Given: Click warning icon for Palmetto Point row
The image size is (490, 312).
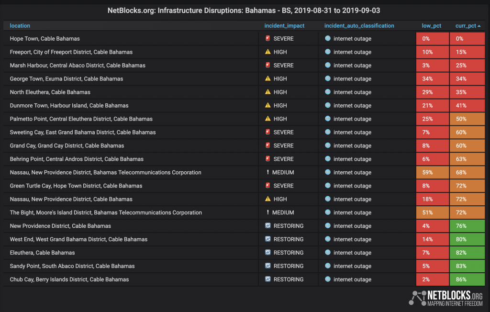Looking at the screenshot, I should pos(268,119).
